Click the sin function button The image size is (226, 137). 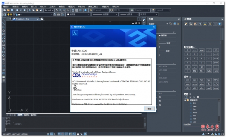point(187,80)
